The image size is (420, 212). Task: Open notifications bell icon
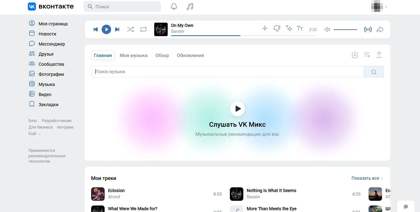coord(174,6)
